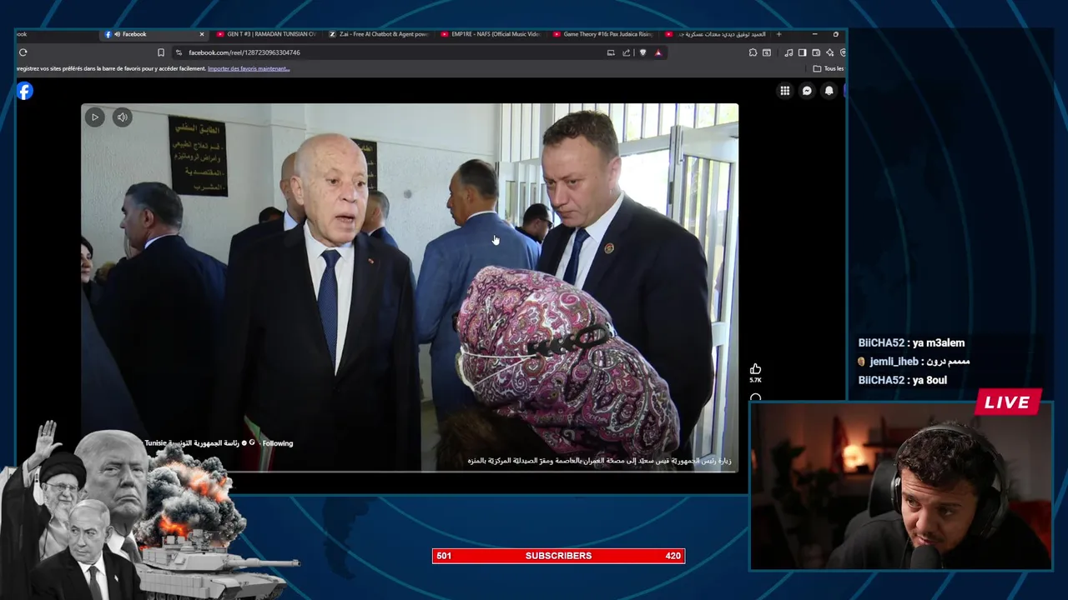Switch to GEN T #3 Ramadan Tunisian tab

[x=266, y=34]
